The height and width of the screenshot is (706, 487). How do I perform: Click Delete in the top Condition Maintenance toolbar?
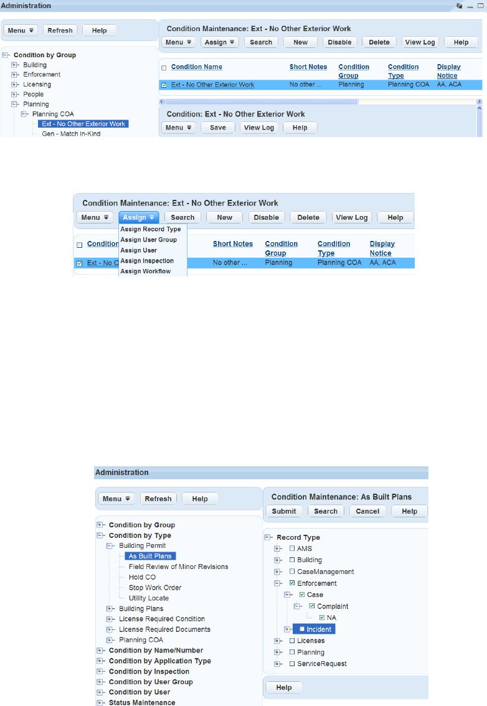(x=379, y=42)
